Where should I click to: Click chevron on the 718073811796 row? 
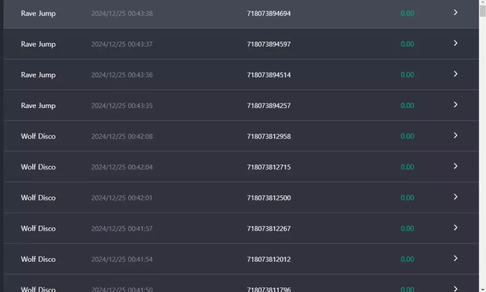pyautogui.click(x=455, y=289)
